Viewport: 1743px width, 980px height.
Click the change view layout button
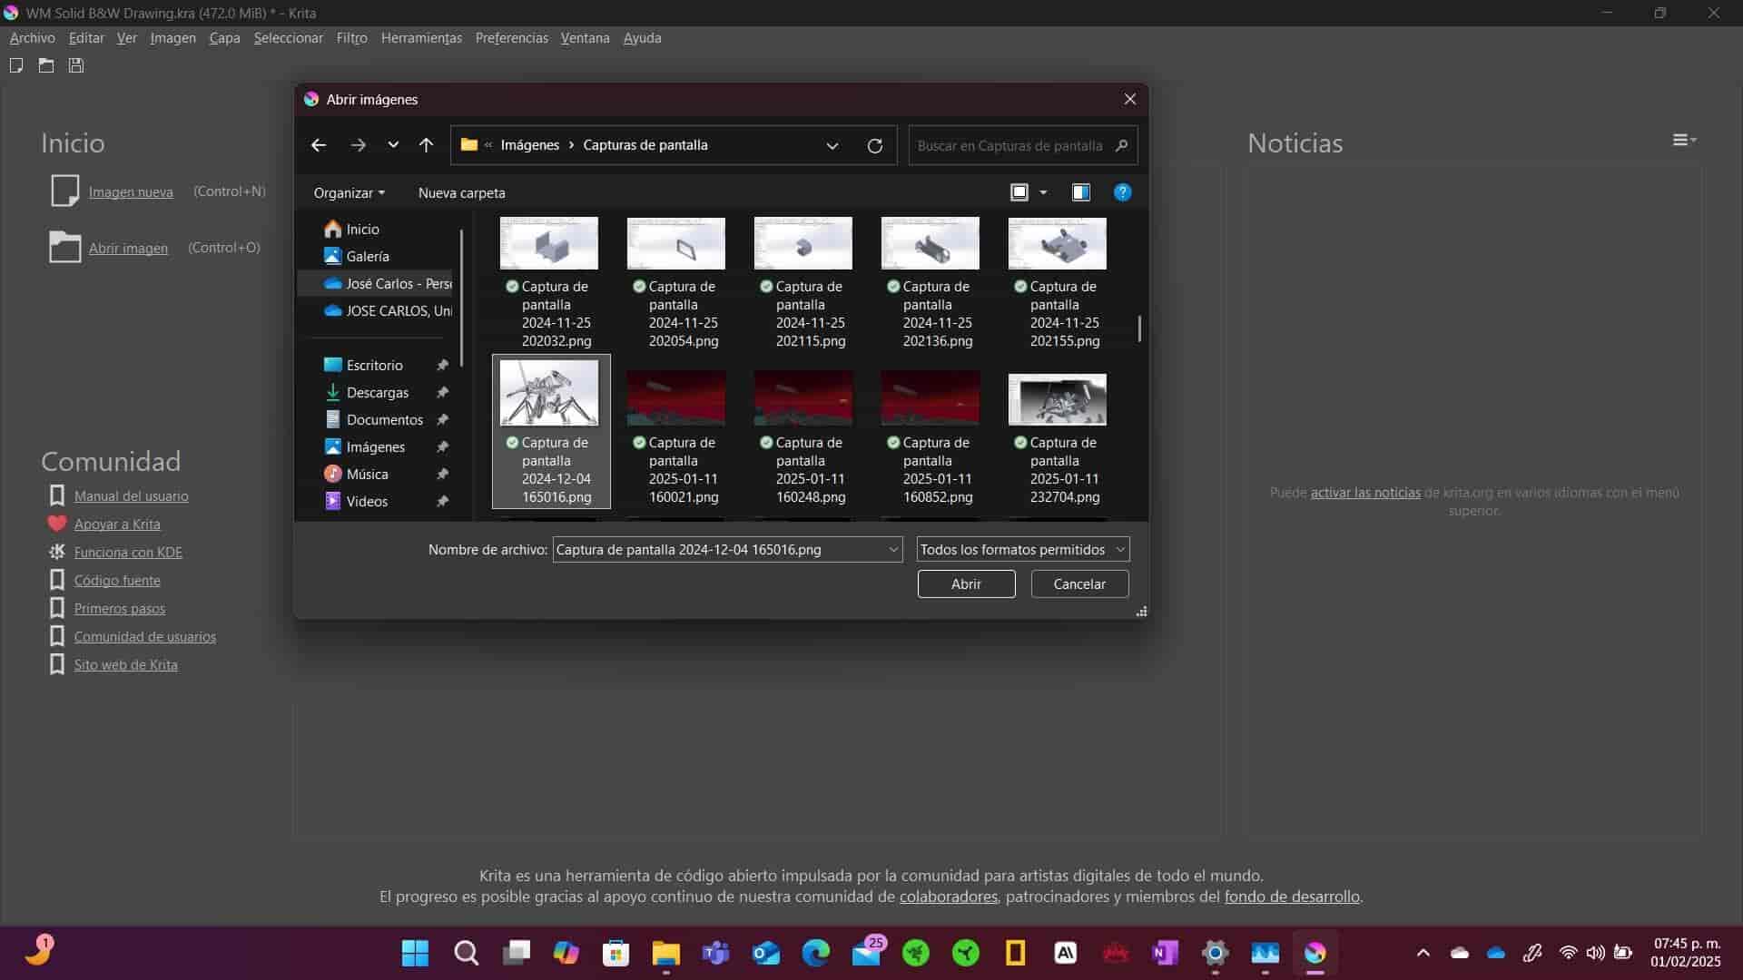point(1019,192)
